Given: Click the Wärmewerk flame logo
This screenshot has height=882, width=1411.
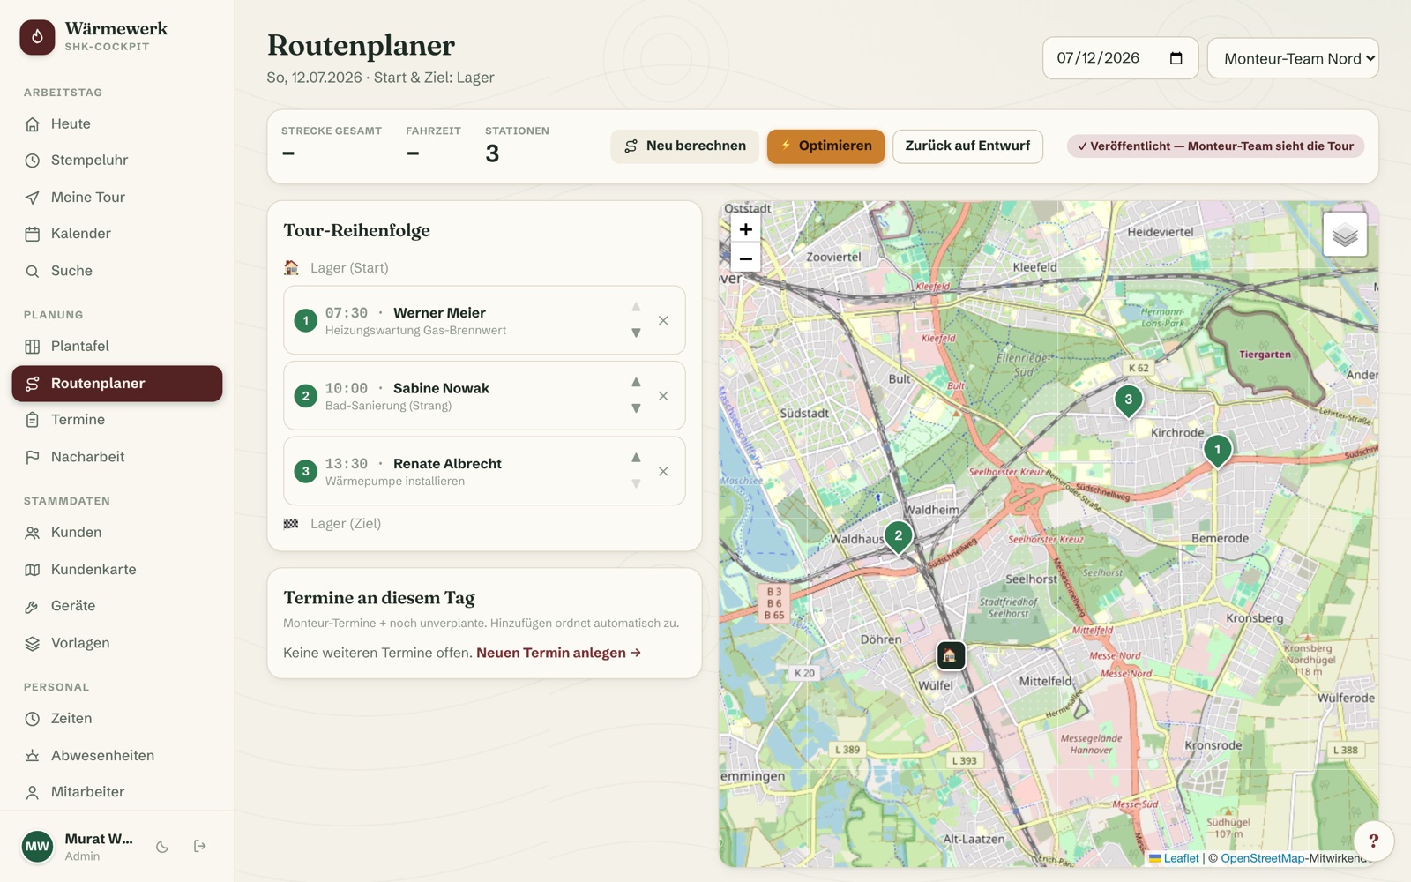Looking at the screenshot, I should (37, 37).
